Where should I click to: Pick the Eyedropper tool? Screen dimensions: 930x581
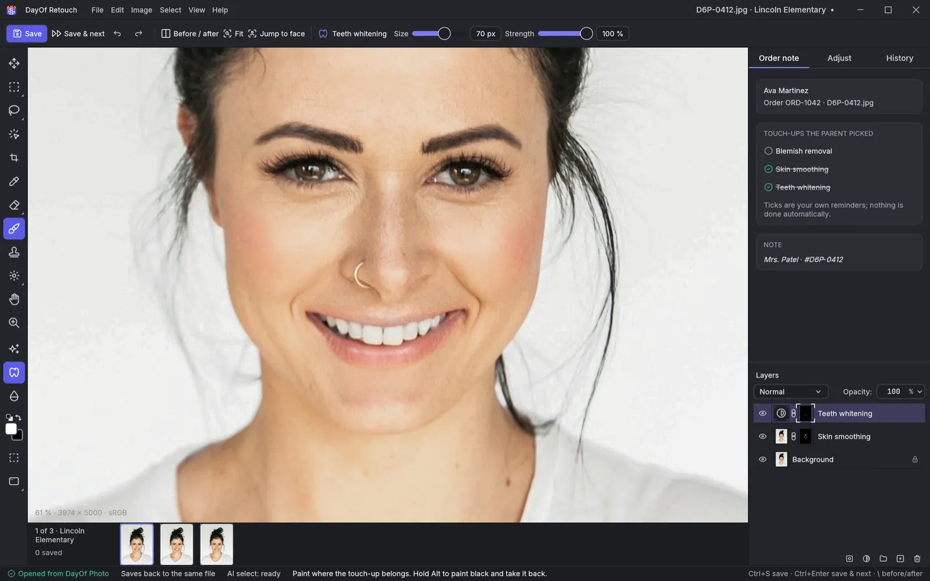click(14, 181)
